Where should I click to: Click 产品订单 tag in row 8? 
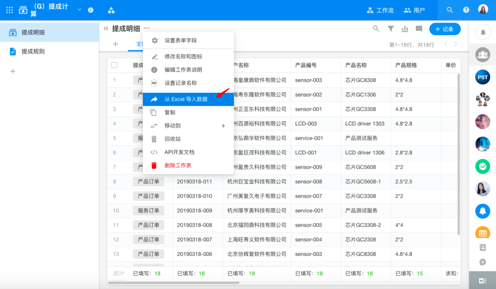coord(148,181)
